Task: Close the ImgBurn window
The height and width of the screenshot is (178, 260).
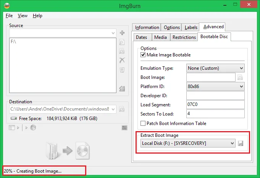Action: pyautogui.click(x=249, y=5)
